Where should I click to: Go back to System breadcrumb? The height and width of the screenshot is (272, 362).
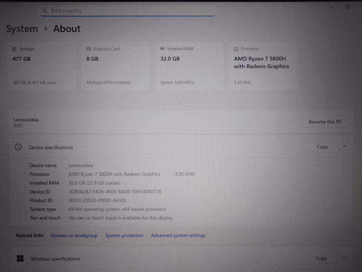pos(22,29)
